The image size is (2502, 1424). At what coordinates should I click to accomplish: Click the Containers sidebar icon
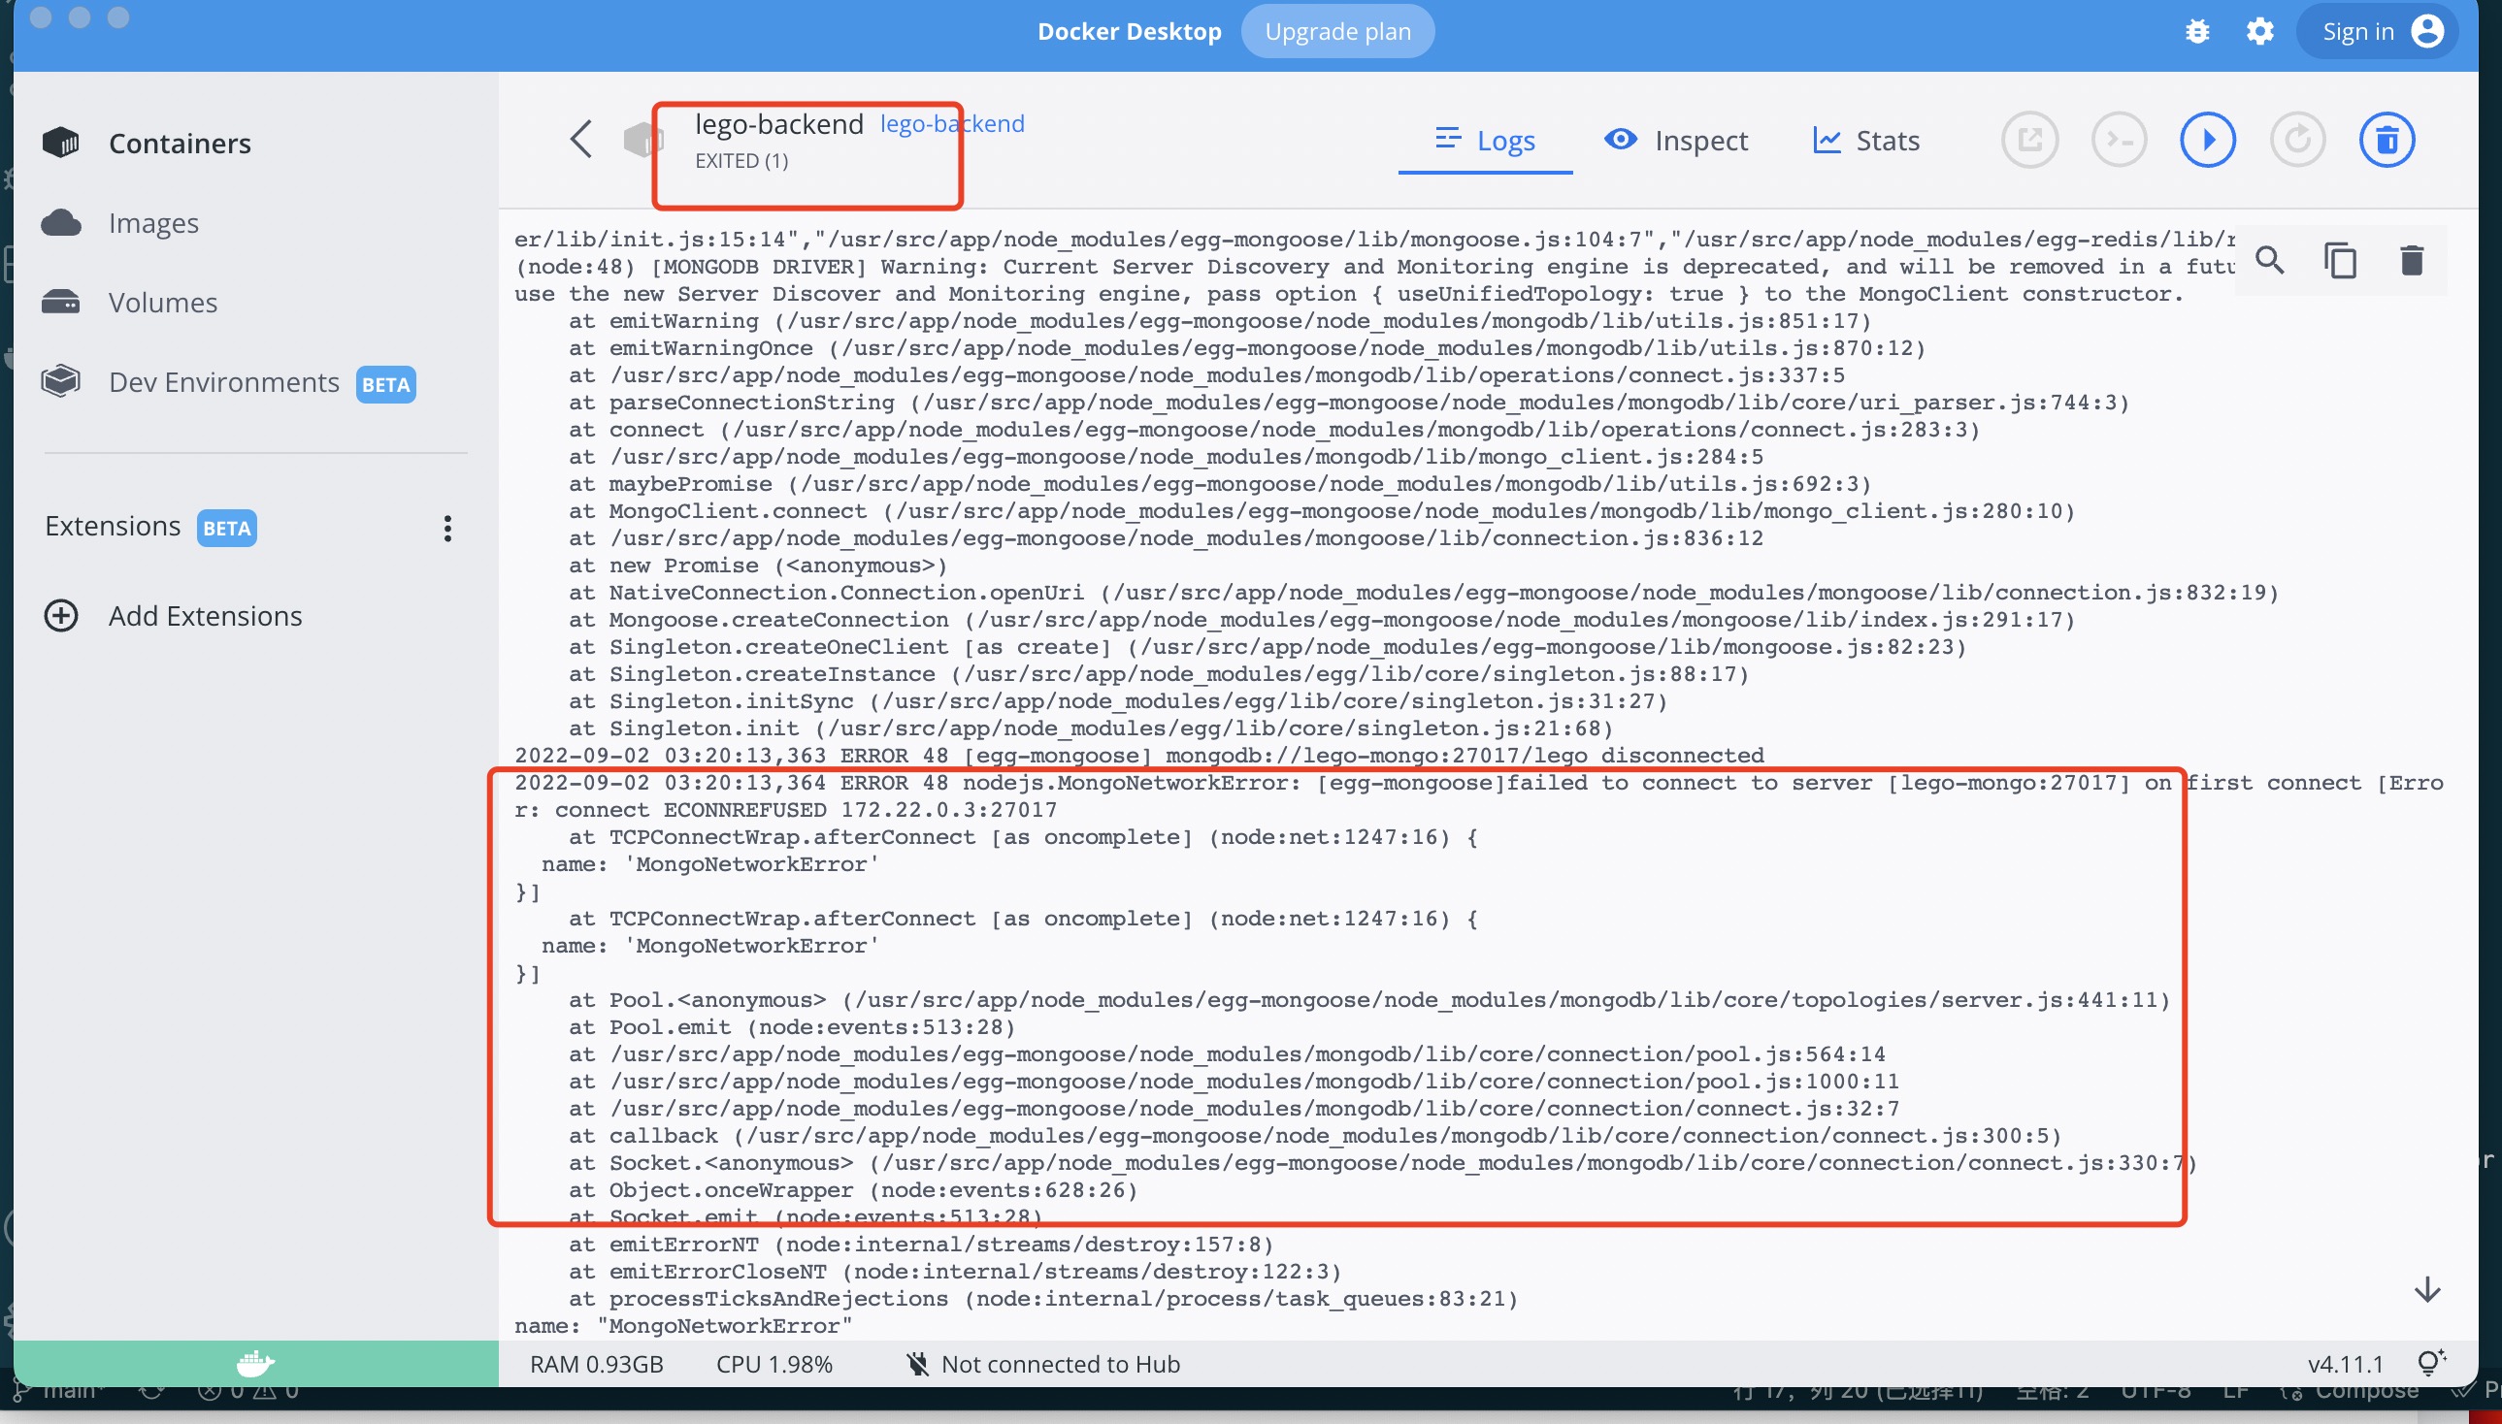pyautogui.click(x=61, y=143)
